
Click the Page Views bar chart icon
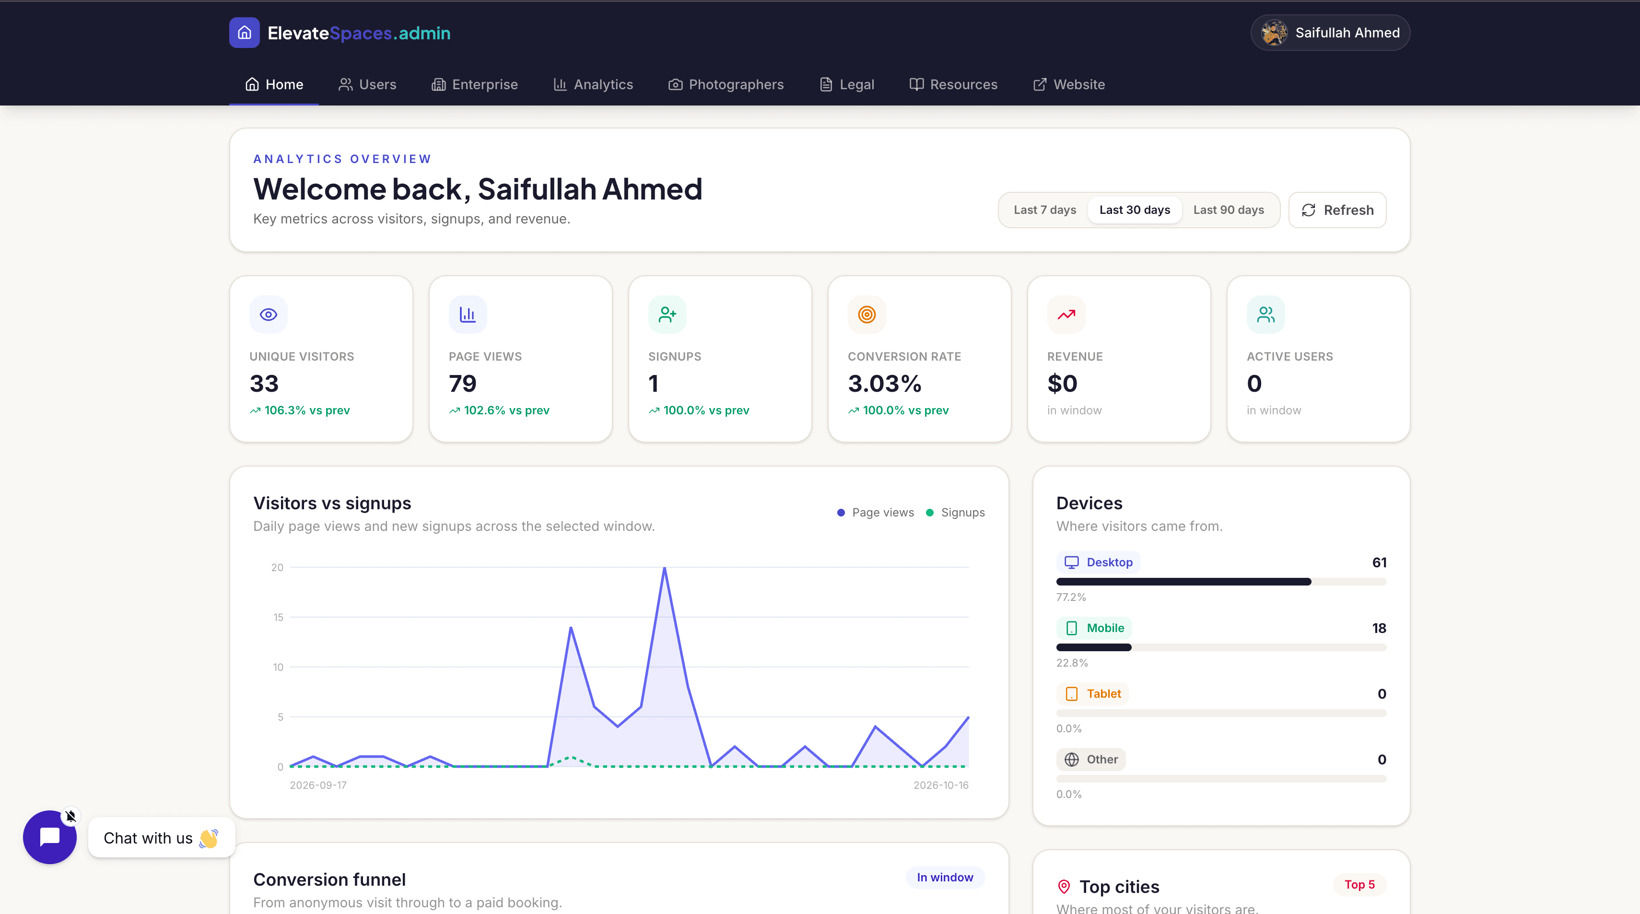pos(468,315)
